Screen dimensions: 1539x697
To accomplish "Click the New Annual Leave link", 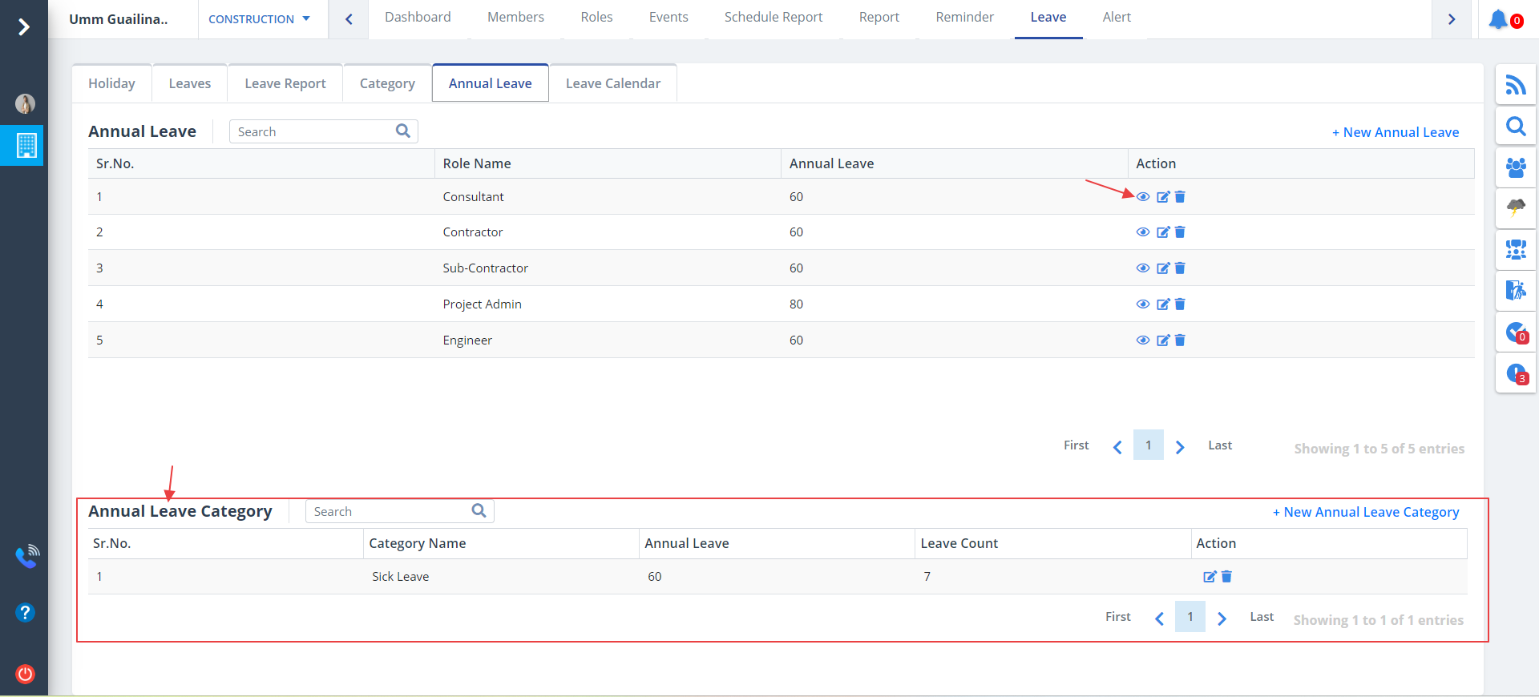I will tap(1395, 132).
